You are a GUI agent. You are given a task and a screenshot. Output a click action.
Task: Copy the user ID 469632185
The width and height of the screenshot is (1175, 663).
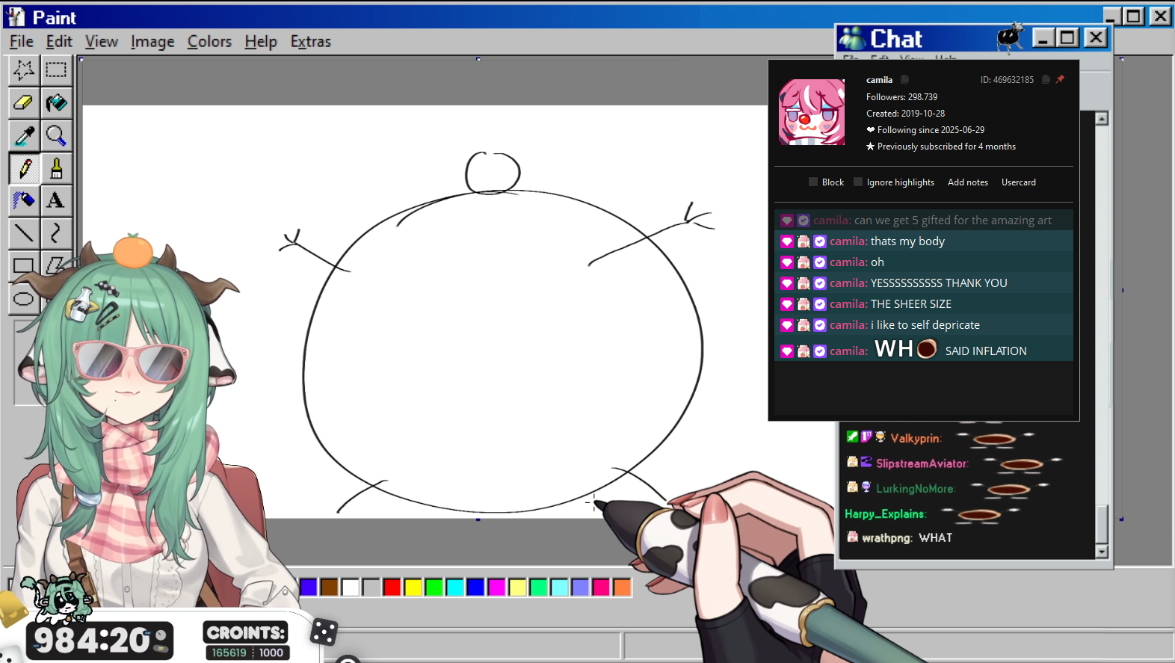(x=1046, y=79)
